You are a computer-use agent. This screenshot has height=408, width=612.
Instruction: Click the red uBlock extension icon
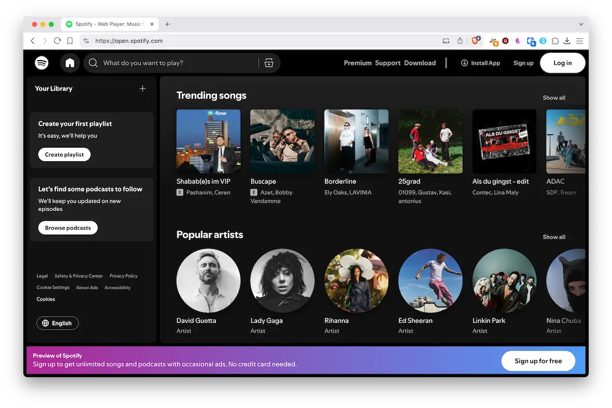(x=506, y=40)
